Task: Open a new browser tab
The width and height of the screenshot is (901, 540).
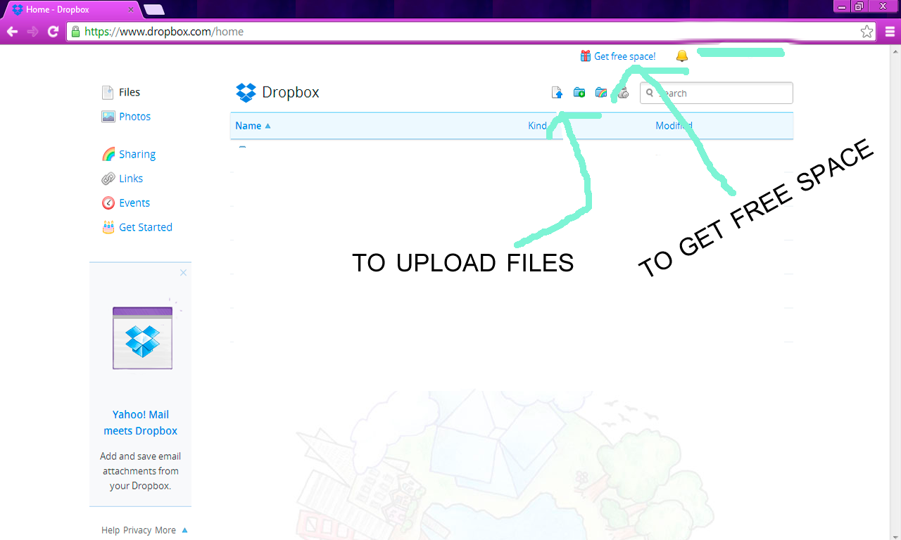Action: [153, 10]
